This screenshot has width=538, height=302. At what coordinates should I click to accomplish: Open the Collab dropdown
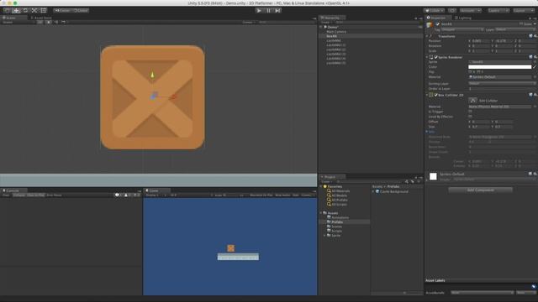pyautogui.click(x=434, y=11)
